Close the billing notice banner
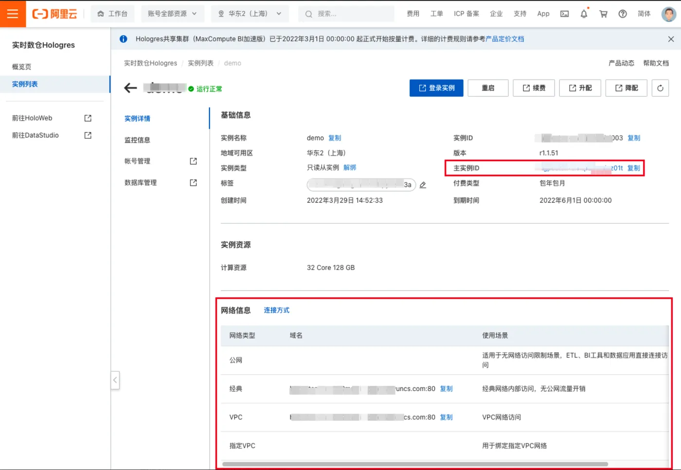Image resolution: width=681 pixels, height=470 pixels. pos(671,39)
